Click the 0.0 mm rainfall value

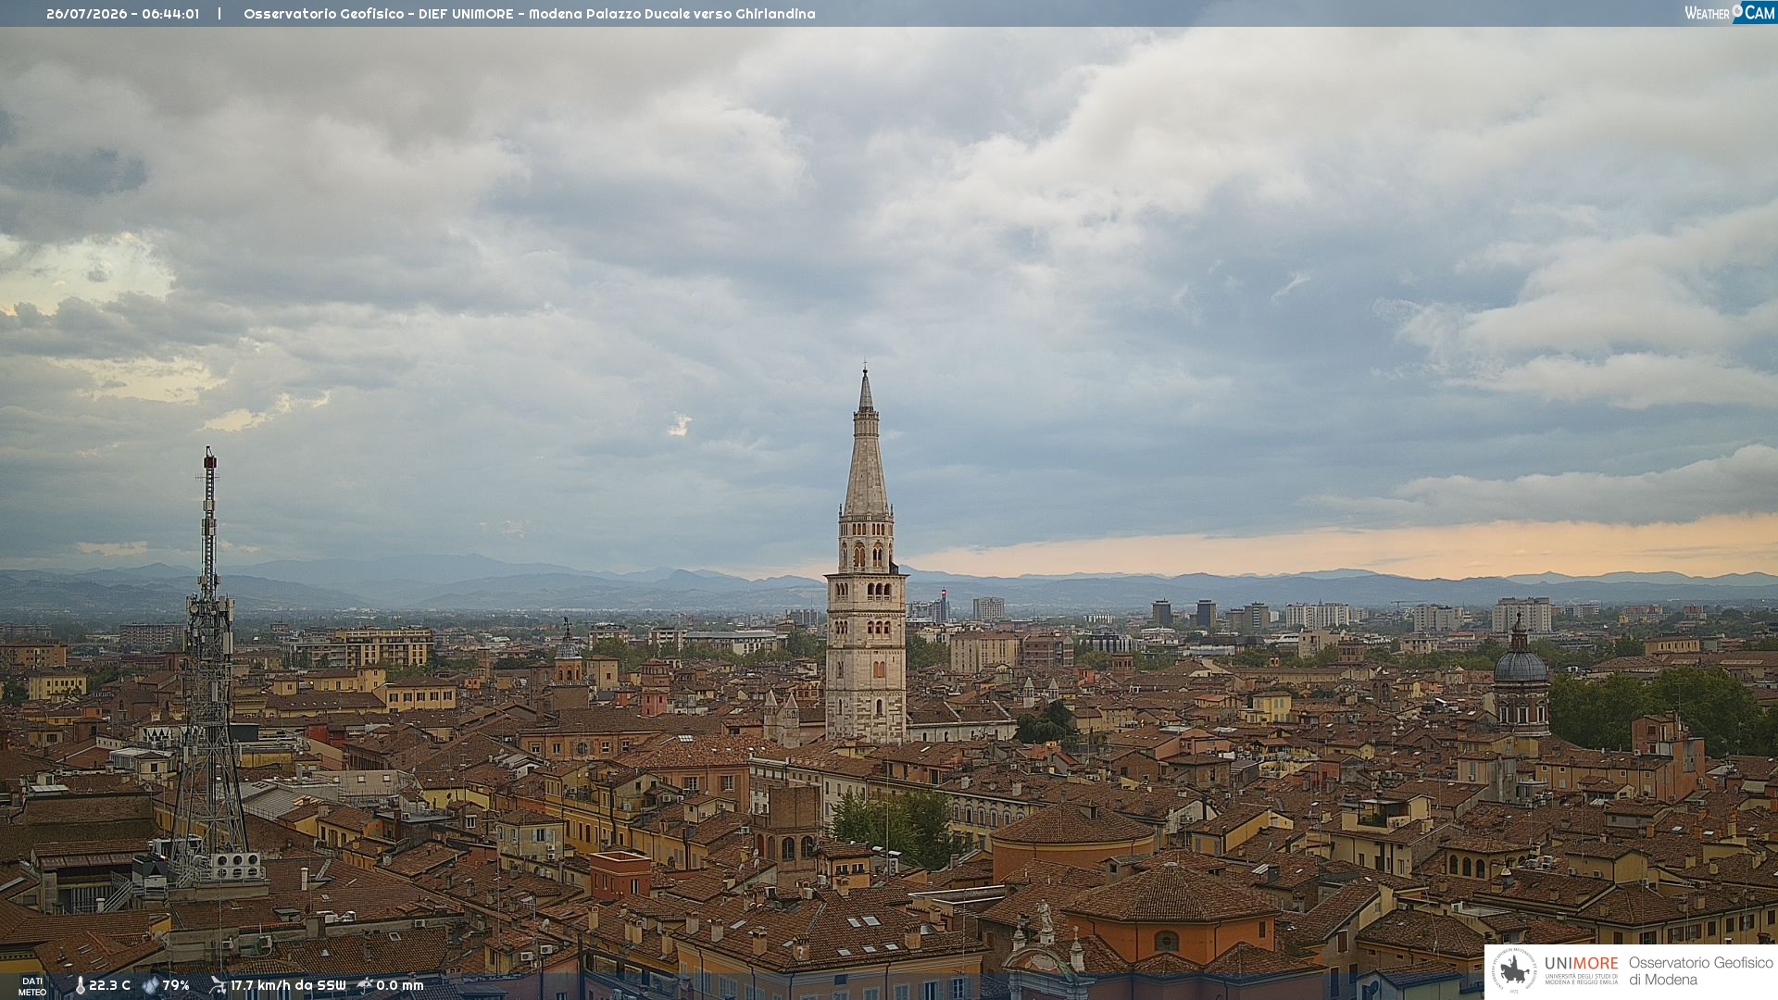pos(400,986)
